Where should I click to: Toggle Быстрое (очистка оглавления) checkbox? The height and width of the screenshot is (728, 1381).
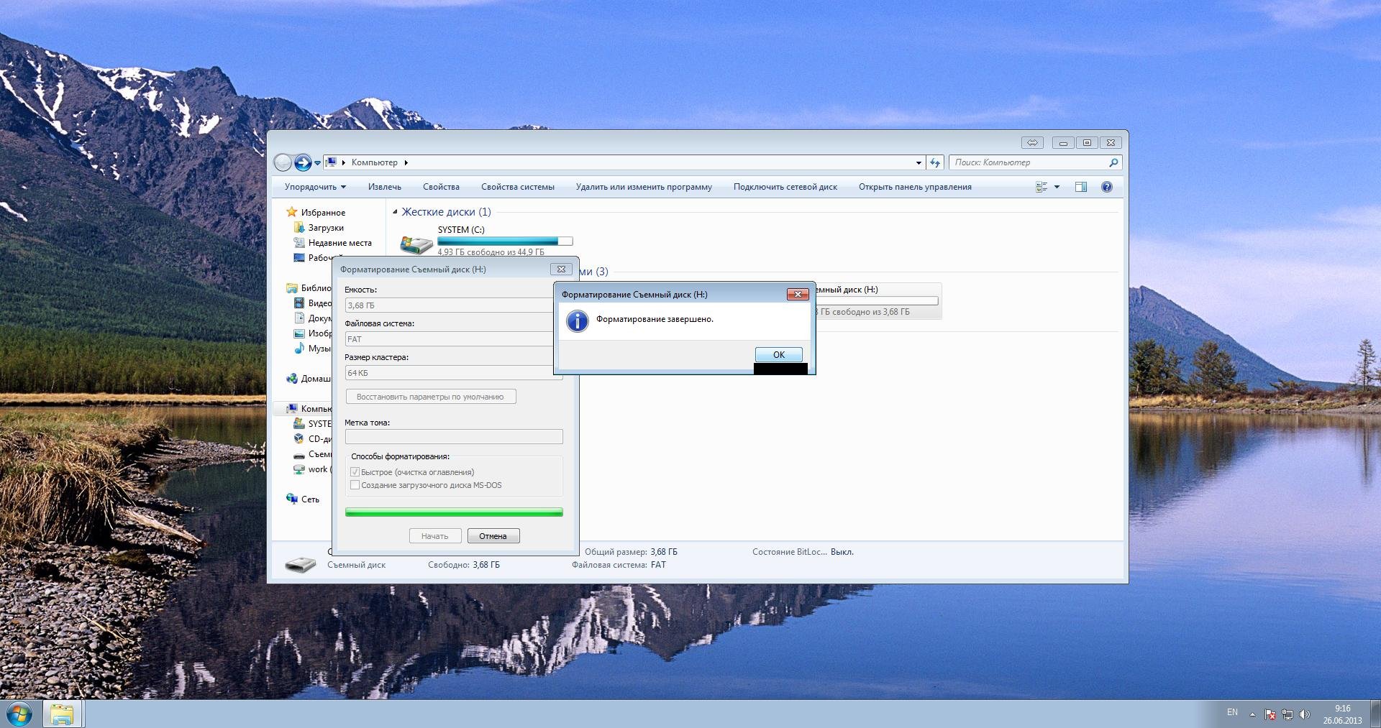(355, 472)
